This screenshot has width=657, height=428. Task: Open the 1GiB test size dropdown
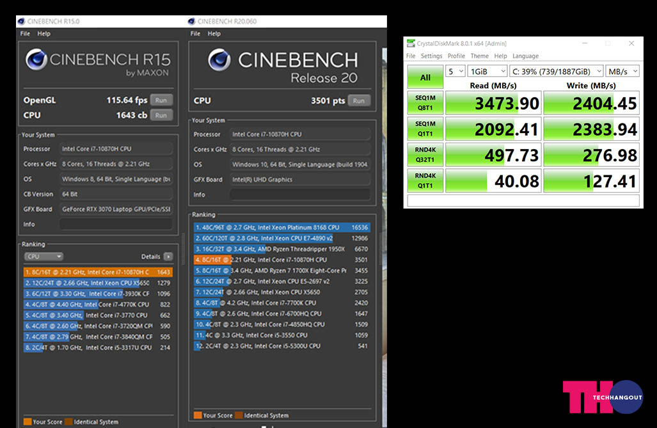pos(487,71)
